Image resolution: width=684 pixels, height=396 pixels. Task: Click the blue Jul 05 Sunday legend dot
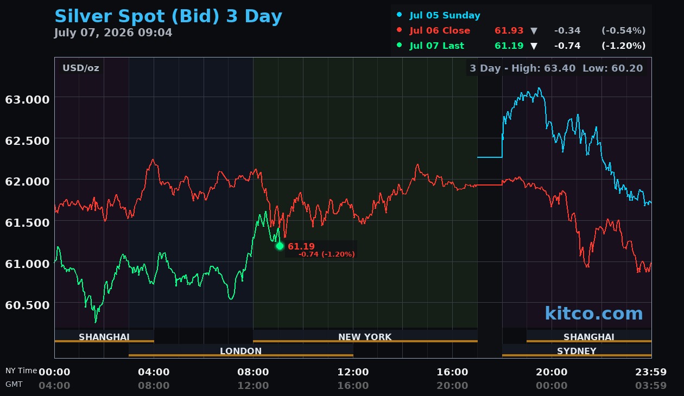tap(400, 15)
